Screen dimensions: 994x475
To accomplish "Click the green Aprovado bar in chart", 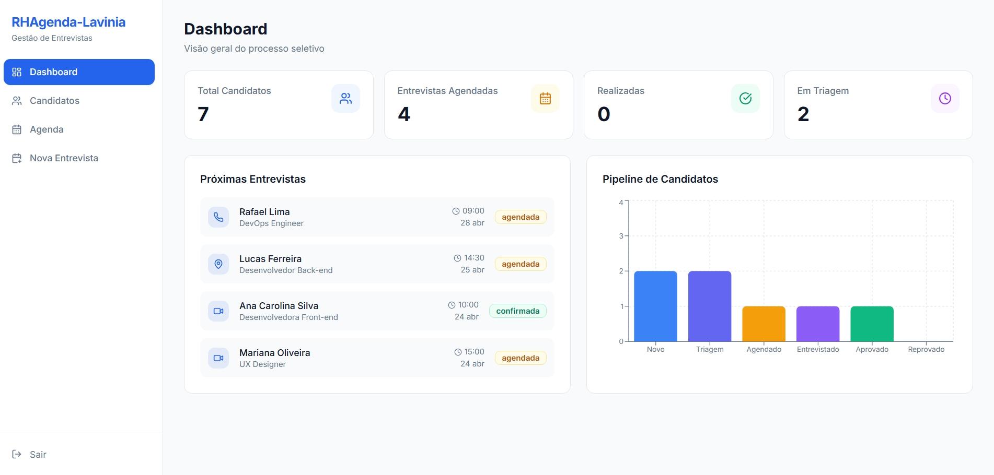I will (872, 324).
